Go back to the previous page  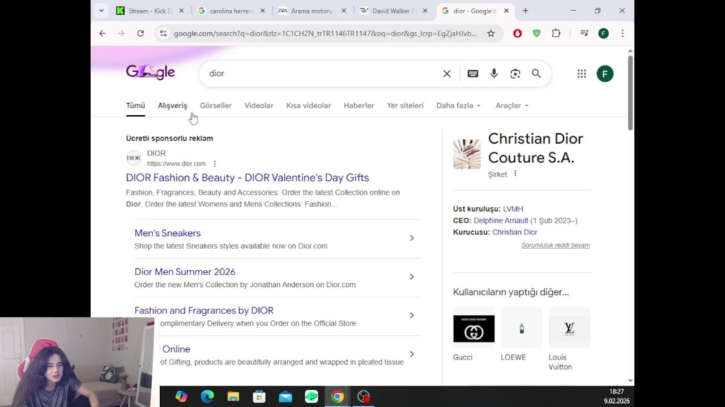pyautogui.click(x=103, y=33)
